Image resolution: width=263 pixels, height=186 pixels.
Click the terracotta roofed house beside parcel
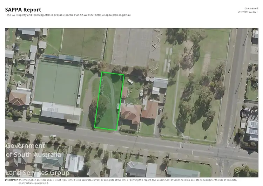click(131, 113)
